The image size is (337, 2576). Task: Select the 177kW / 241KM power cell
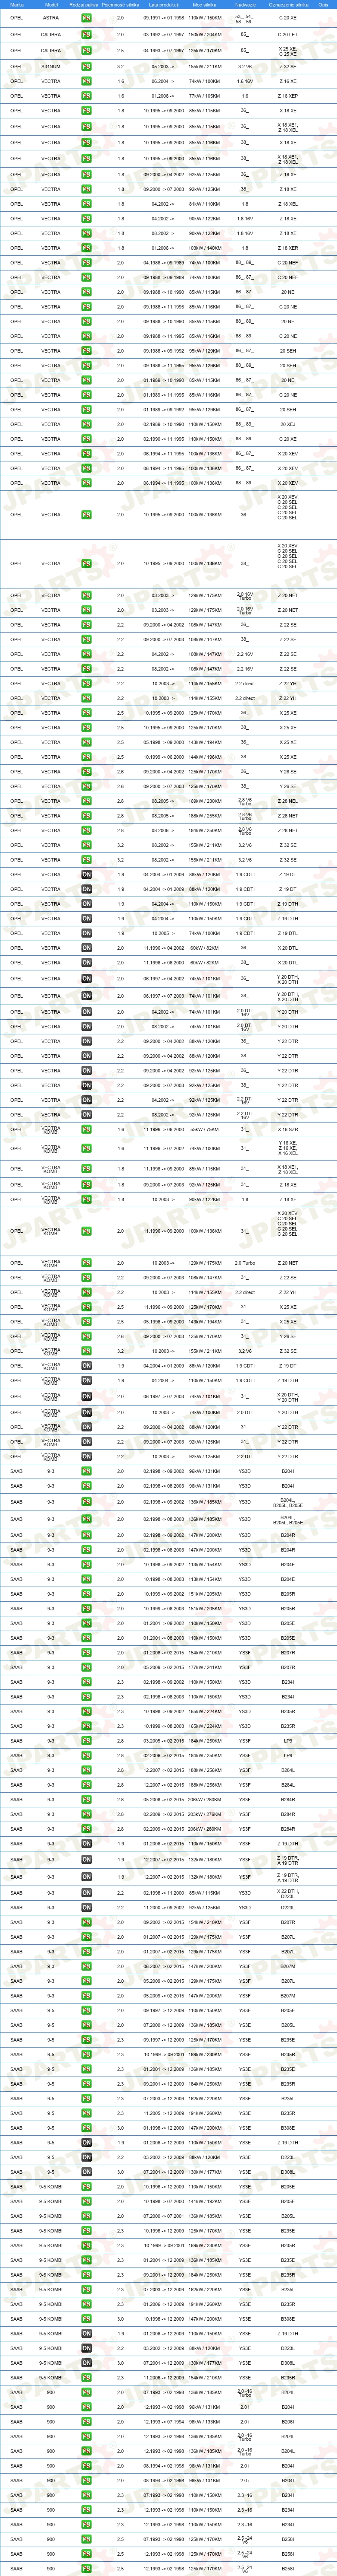[206, 1668]
